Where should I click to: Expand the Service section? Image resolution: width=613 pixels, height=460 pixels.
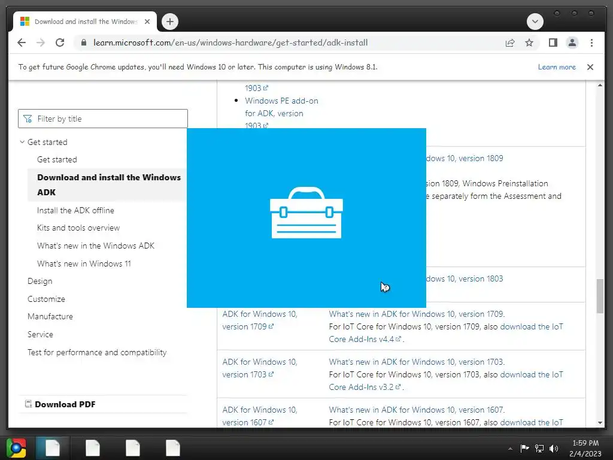tap(40, 334)
